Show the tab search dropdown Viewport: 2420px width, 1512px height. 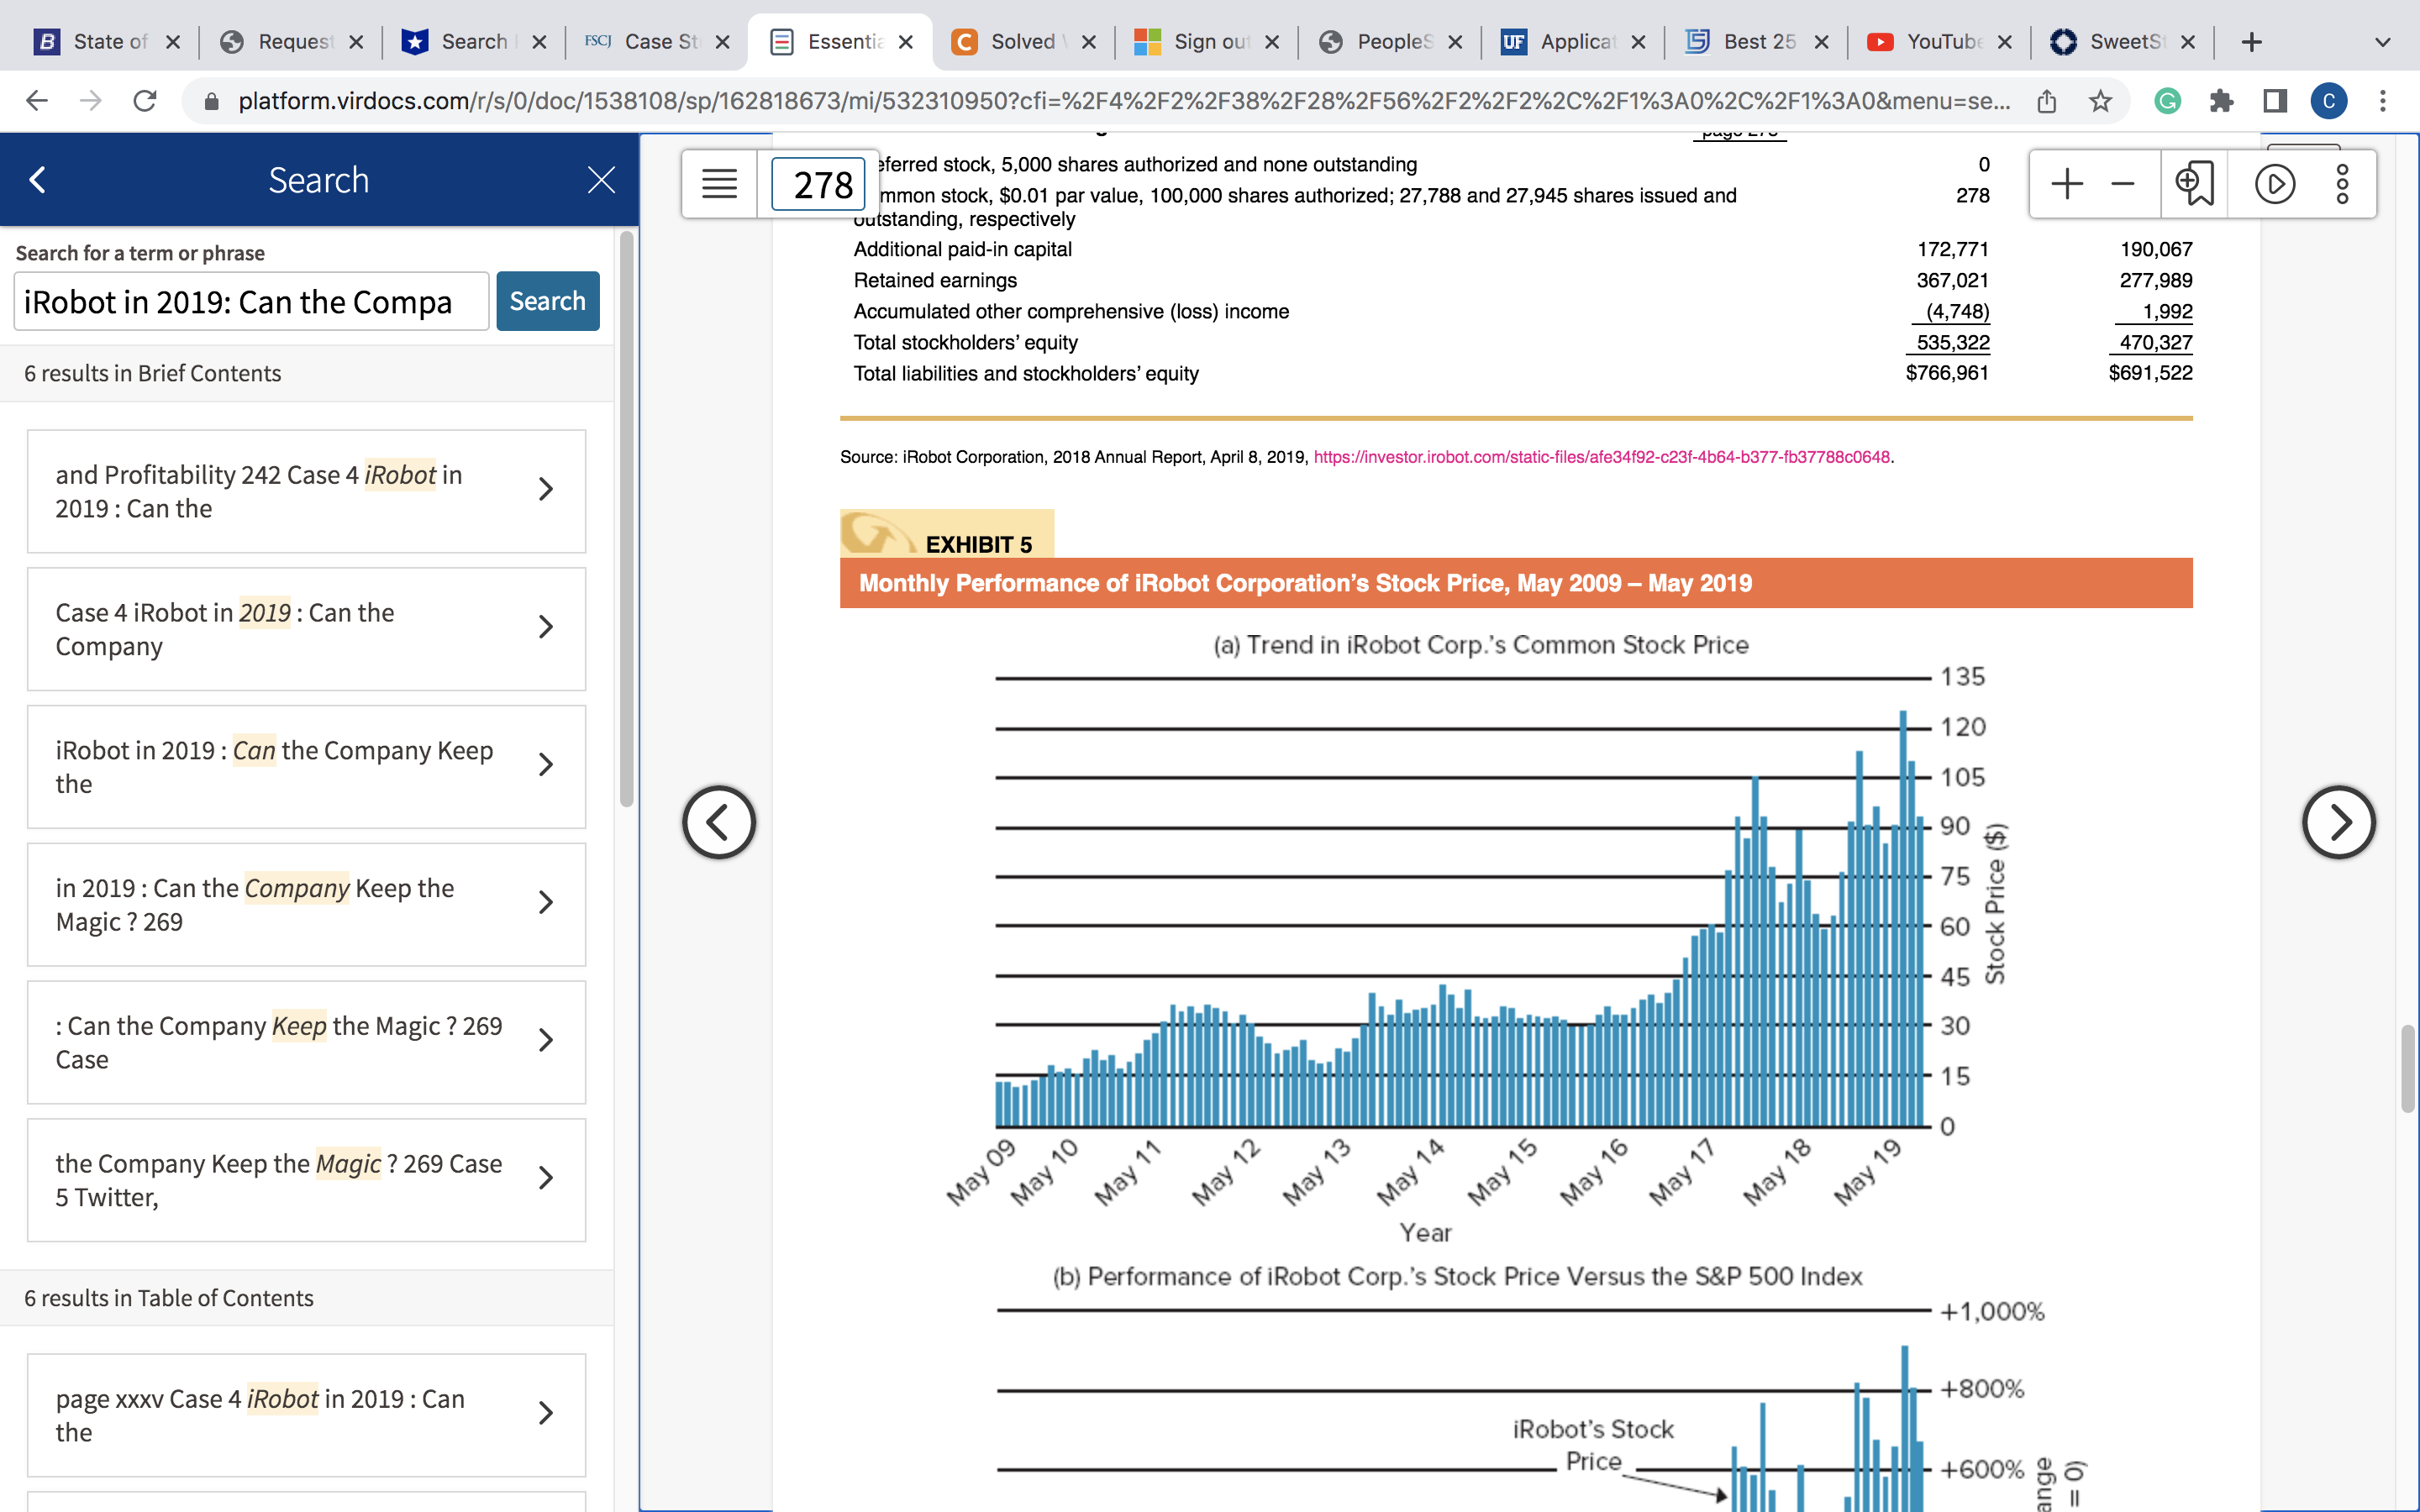click(2382, 42)
